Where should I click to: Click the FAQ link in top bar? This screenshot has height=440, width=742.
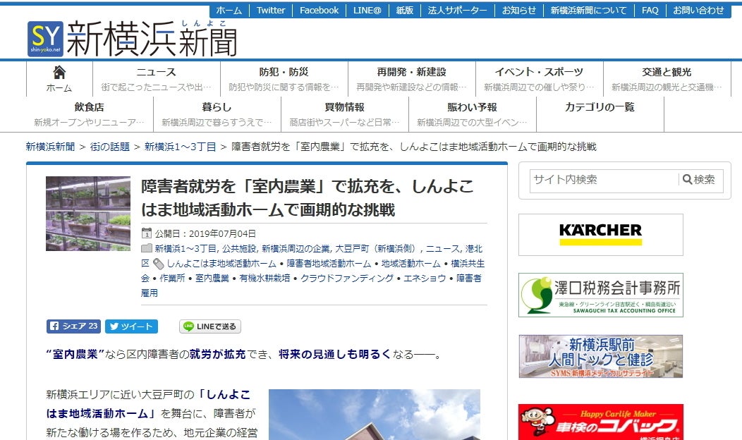click(x=650, y=11)
